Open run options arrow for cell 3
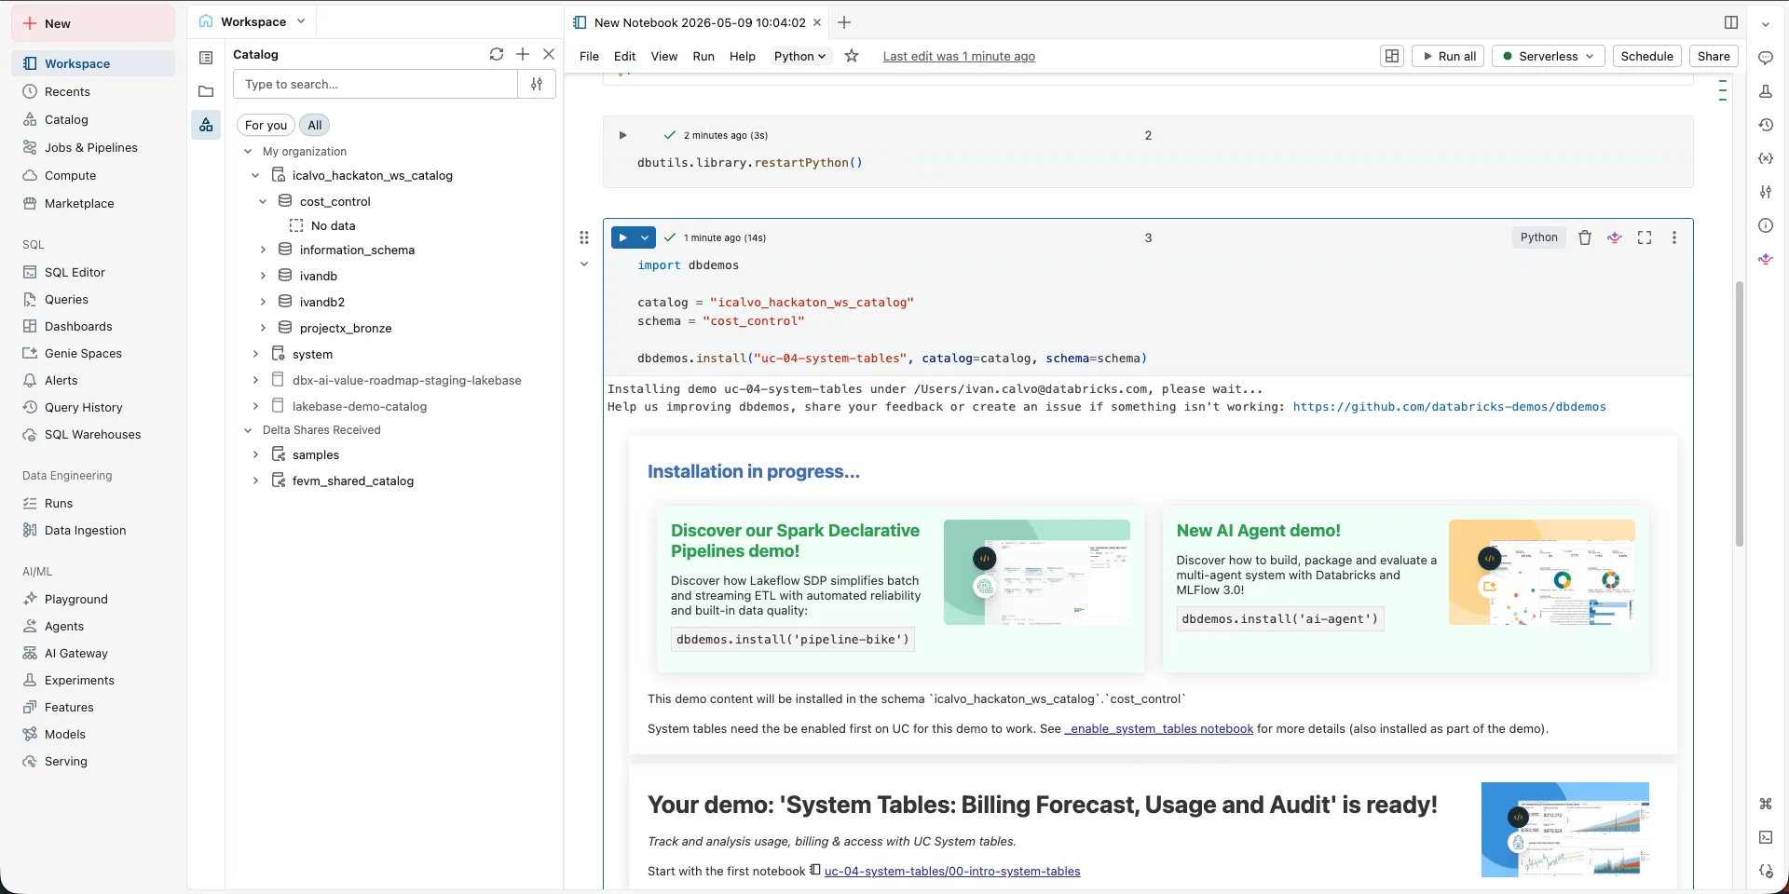This screenshot has height=894, width=1789. point(645,237)
